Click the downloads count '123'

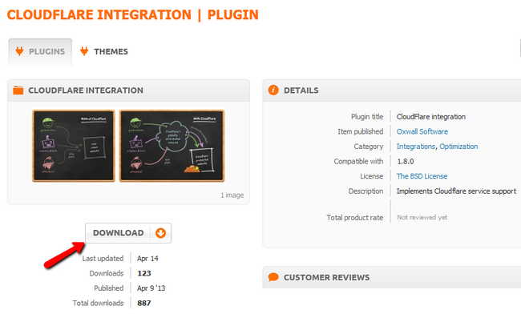144,273
